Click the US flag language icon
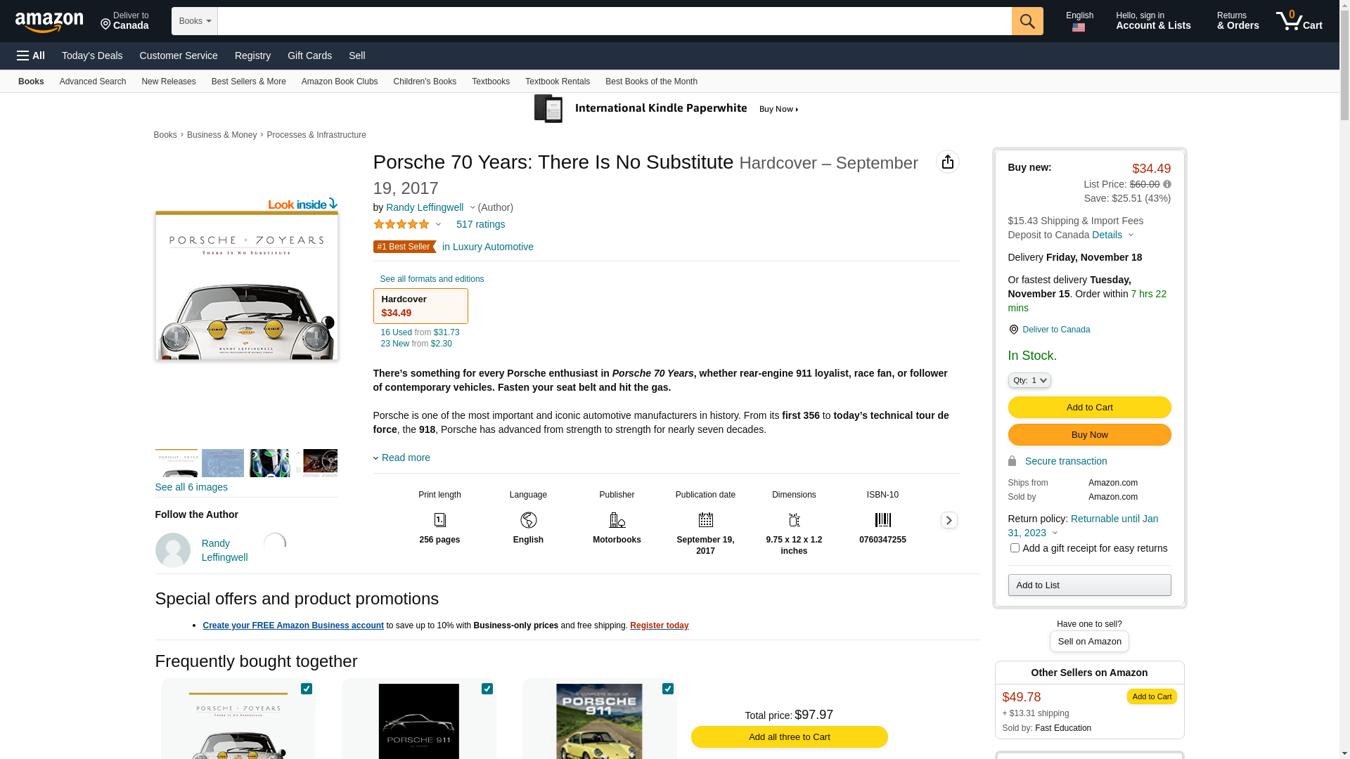 click(x=1079, y=27)
